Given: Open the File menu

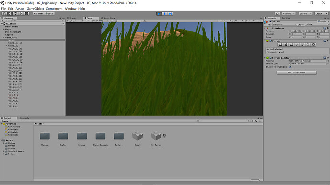Looking at the screenshot, I should click(x=3, y=9).
